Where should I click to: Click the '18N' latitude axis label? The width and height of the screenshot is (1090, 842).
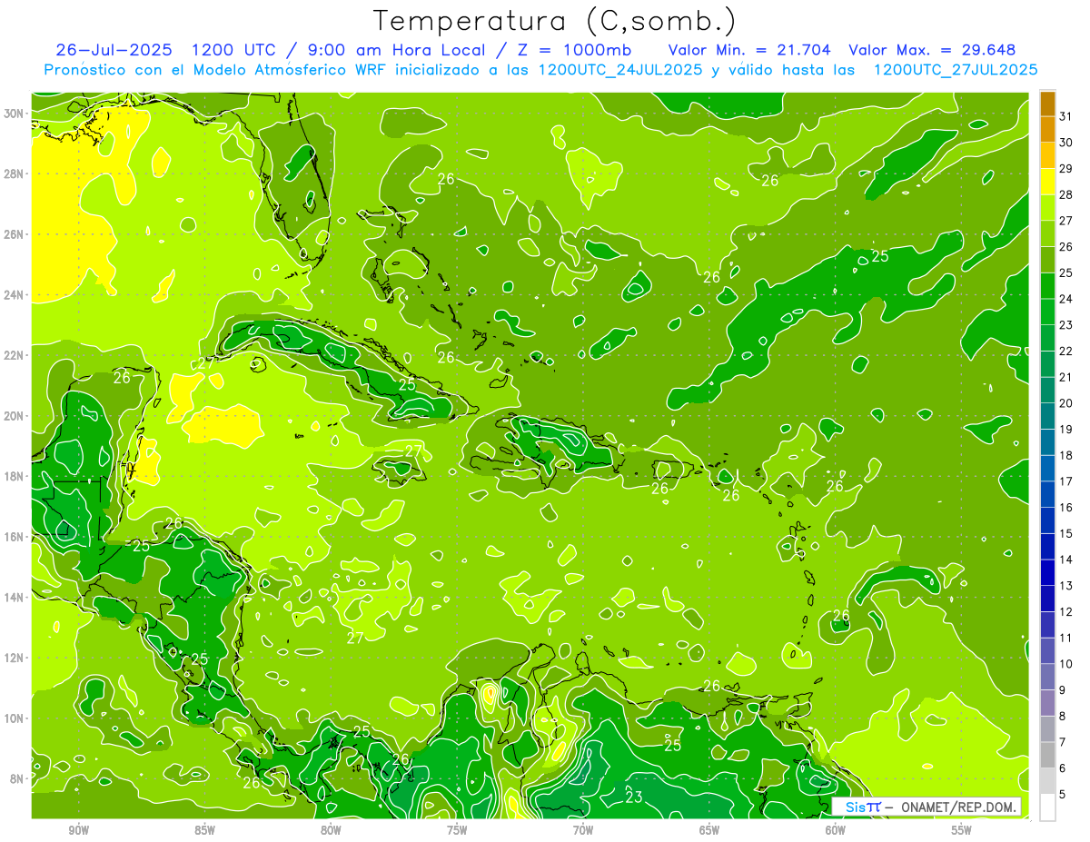click(14, 476)
